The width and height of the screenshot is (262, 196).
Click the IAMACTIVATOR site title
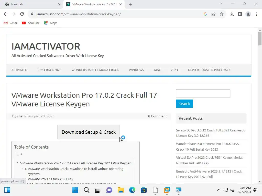(x=46, y=46)
